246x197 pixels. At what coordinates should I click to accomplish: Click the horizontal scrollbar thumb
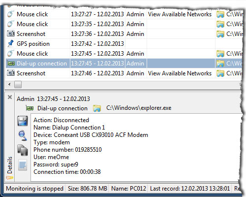18,85
